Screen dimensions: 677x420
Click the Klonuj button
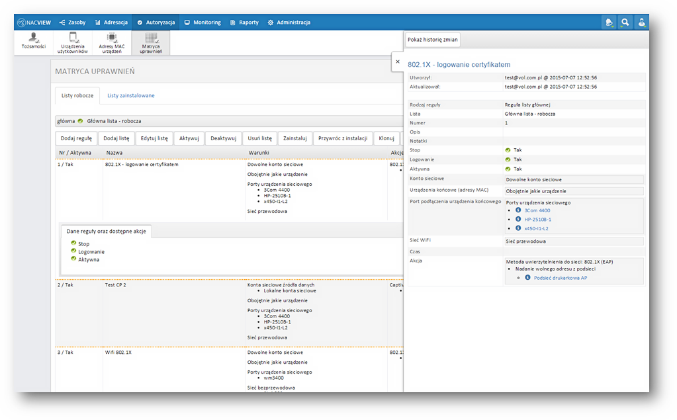(386, 138)
